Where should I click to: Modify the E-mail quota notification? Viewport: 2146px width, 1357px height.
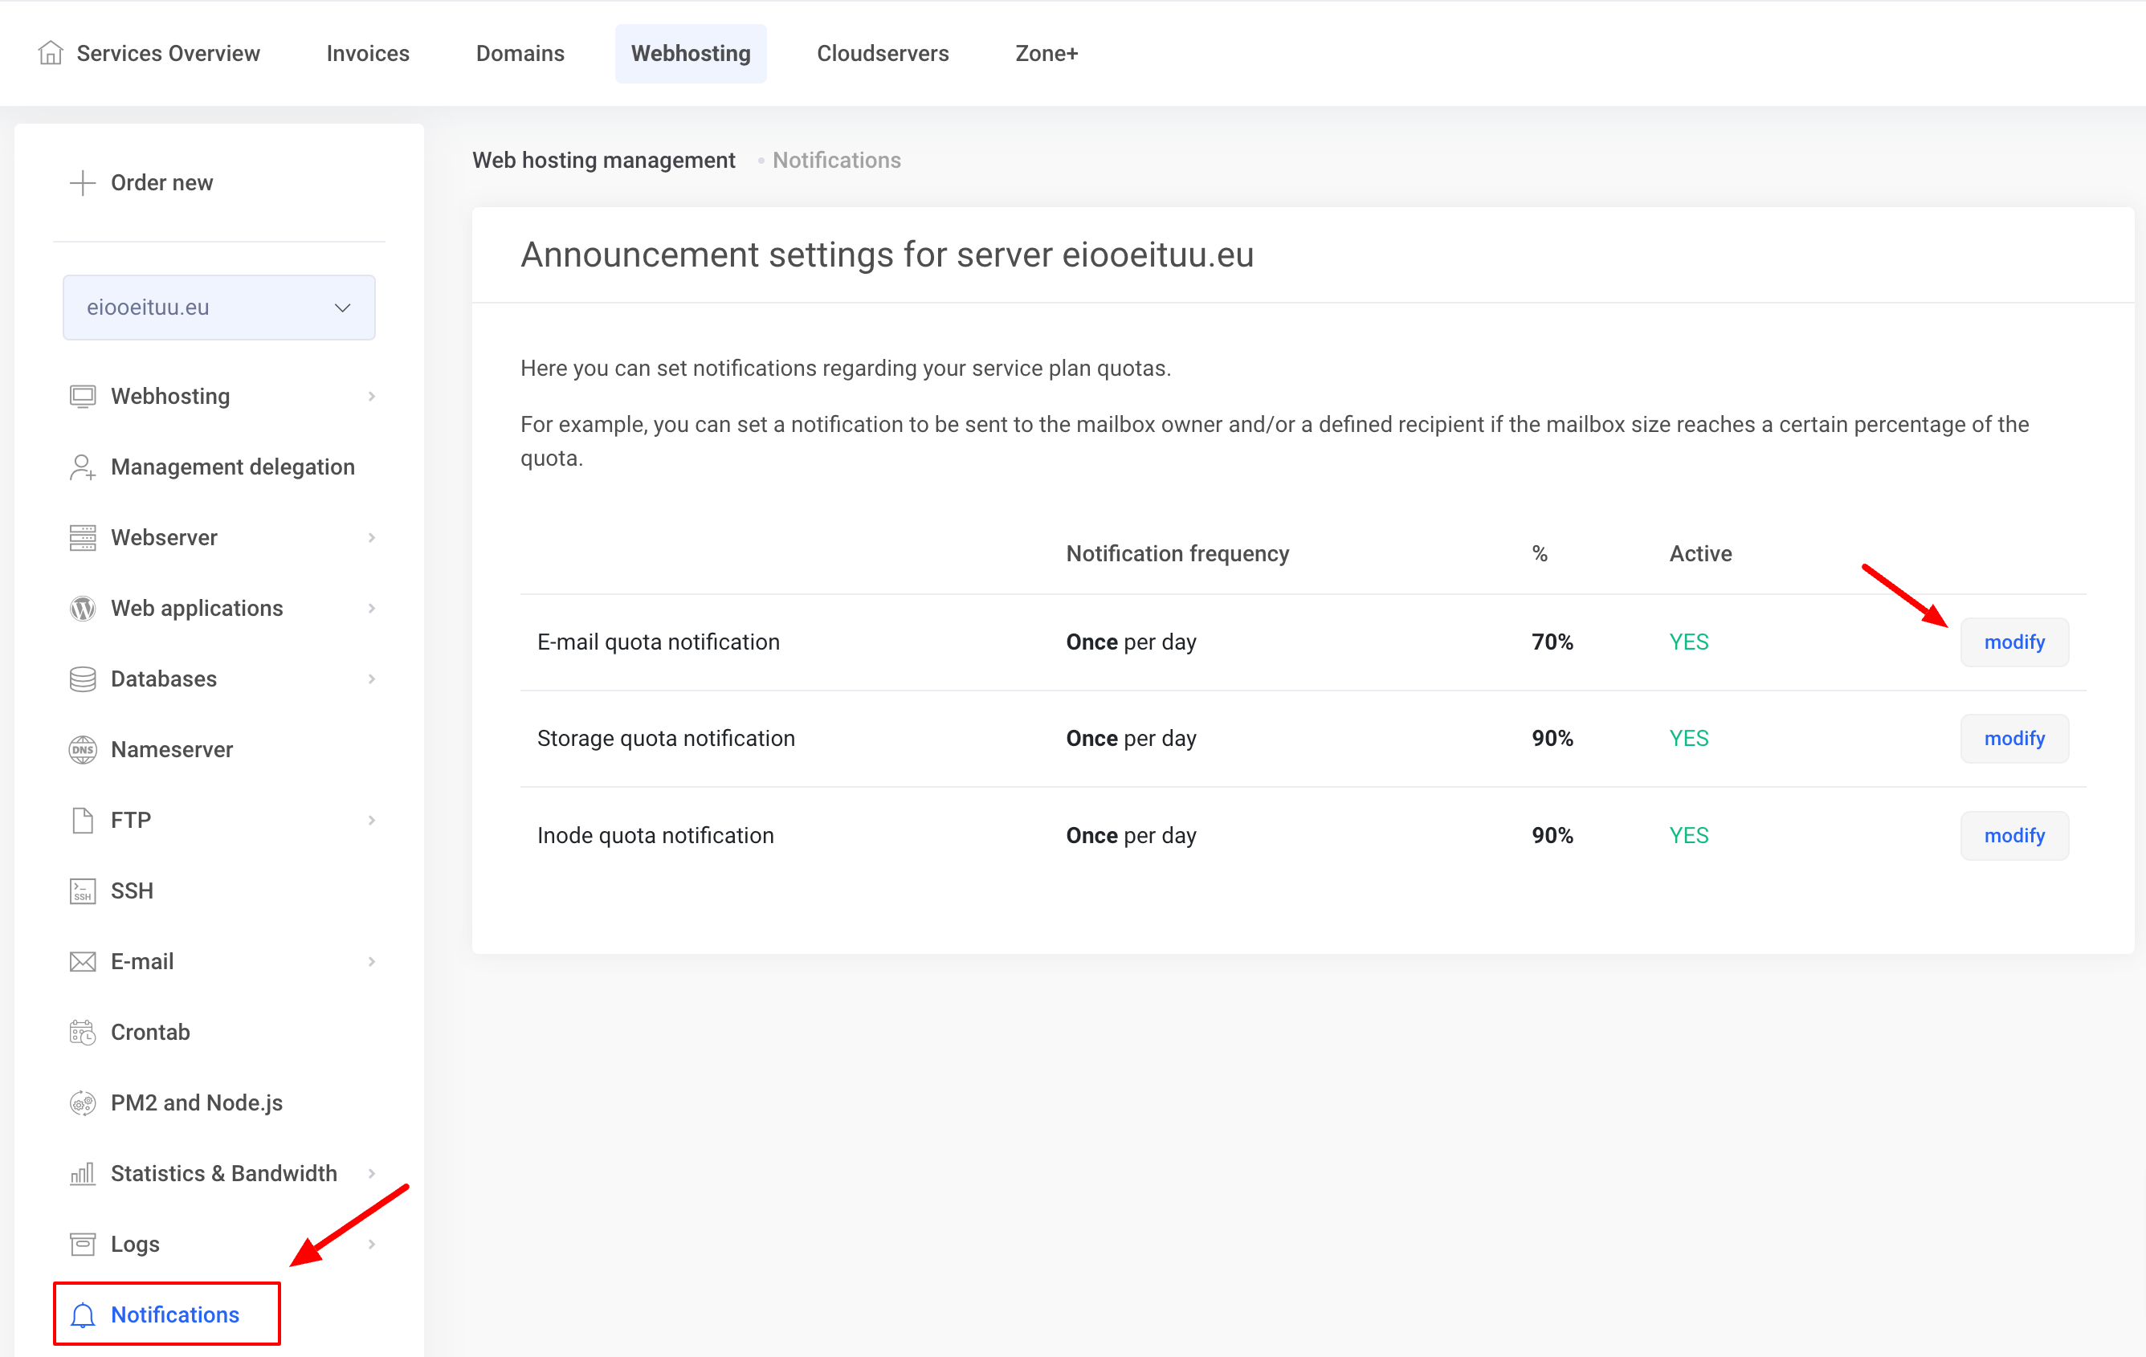pyautogui.click(x=2013, y=642)
